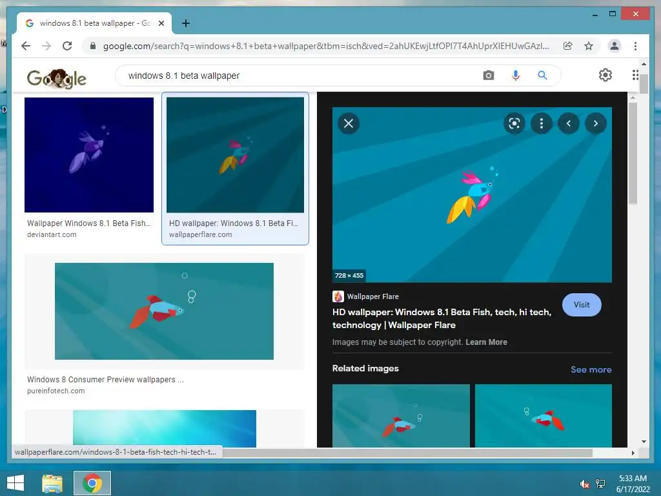Click the page scrollbar down arrow
Image resolution: width=661 pixels, height=496 pixels.
(644, 442)
